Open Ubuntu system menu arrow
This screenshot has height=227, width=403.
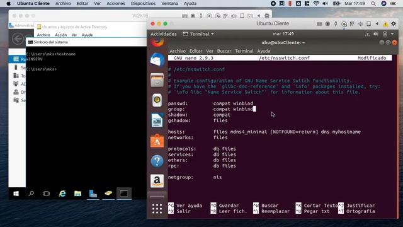click(392, 33)
